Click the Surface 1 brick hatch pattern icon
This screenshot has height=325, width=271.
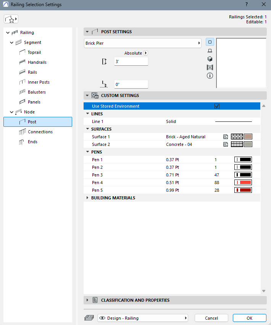pyautogui.click(x=237, y=137)
